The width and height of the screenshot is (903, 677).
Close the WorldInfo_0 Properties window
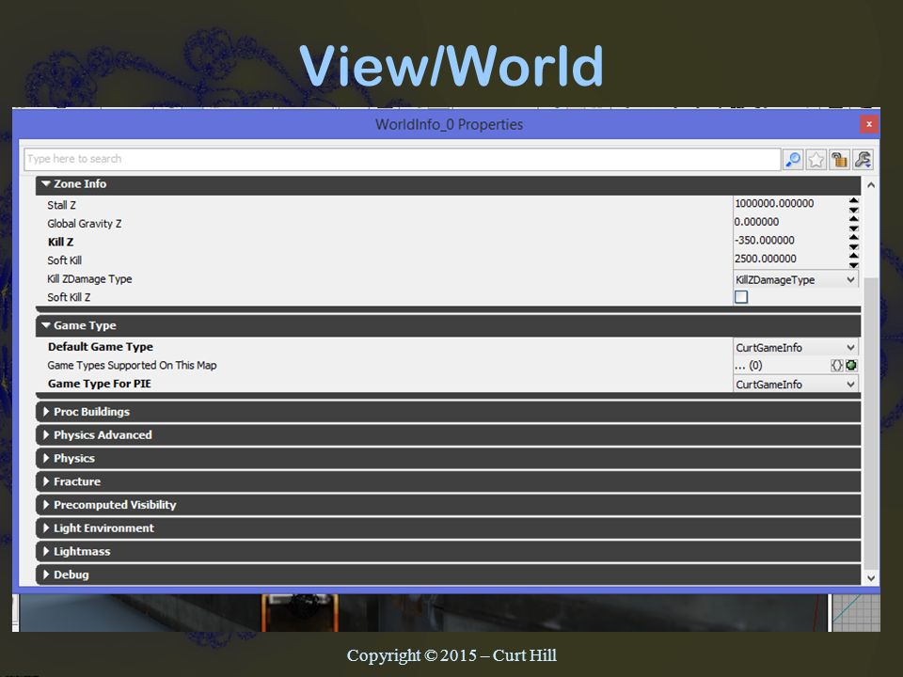tap(869, 124)
